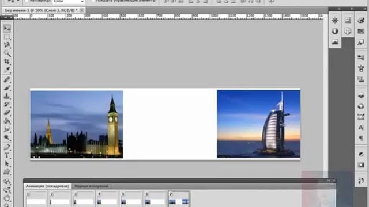Select the Move tool
The width and height of the screenshot is (369, 207).
coord(7,28)
